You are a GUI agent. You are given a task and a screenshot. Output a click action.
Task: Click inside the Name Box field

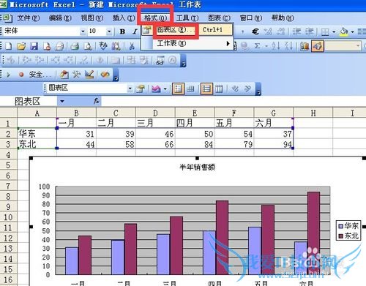29,101
